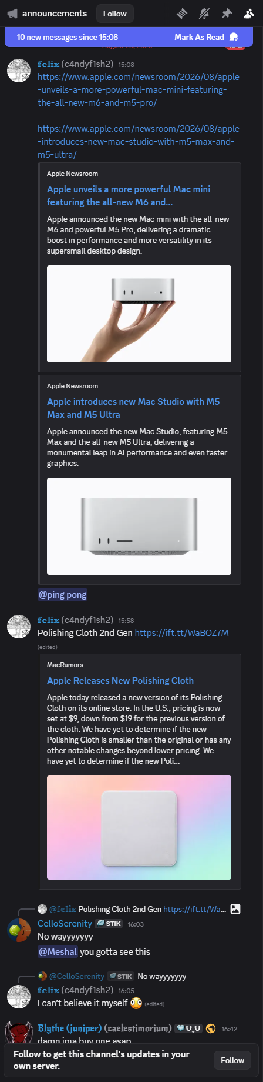Click the polishing cloth embed image

click(139, 827)
